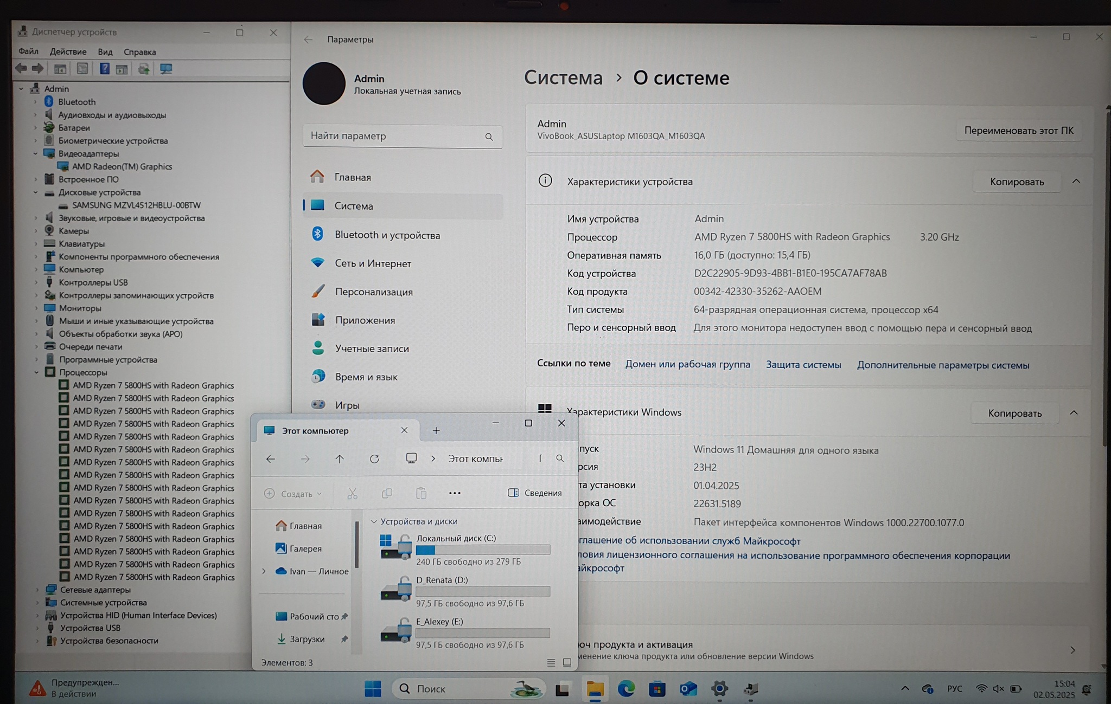Click Переименовать этот ПК button
Image resolution: width=1111 pixels, height=704 pixels.
pos(1018,131)
